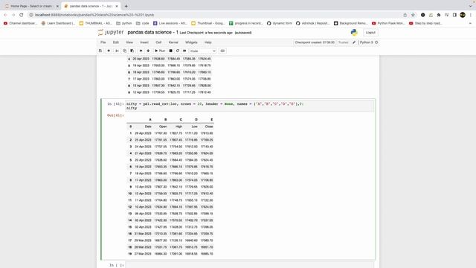Copy selected cells icon
Viewport: 476px width, 268px height.
pos(124,51)
